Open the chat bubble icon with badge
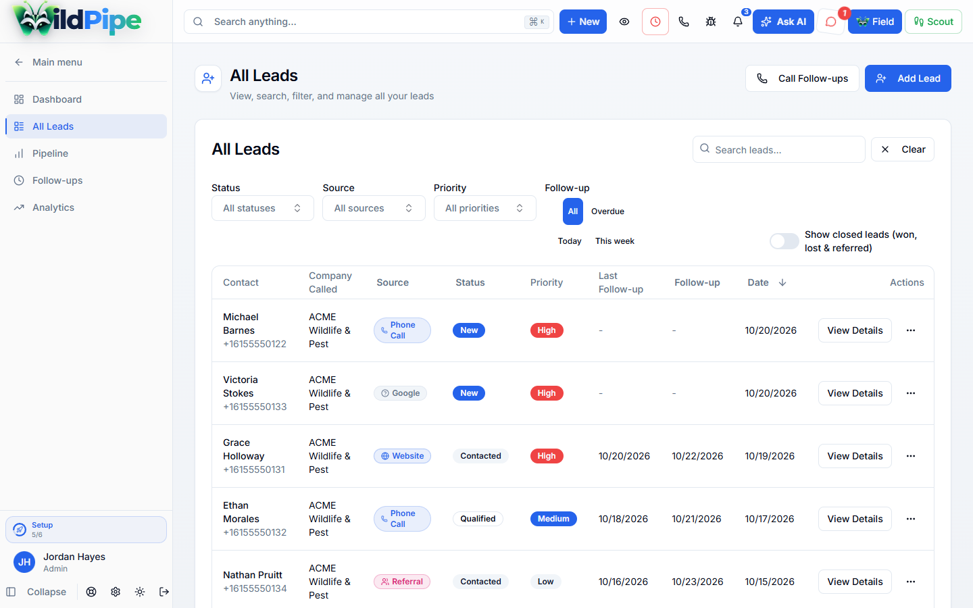Viewport: 973px width, 608px height. [x=831, y=22]
